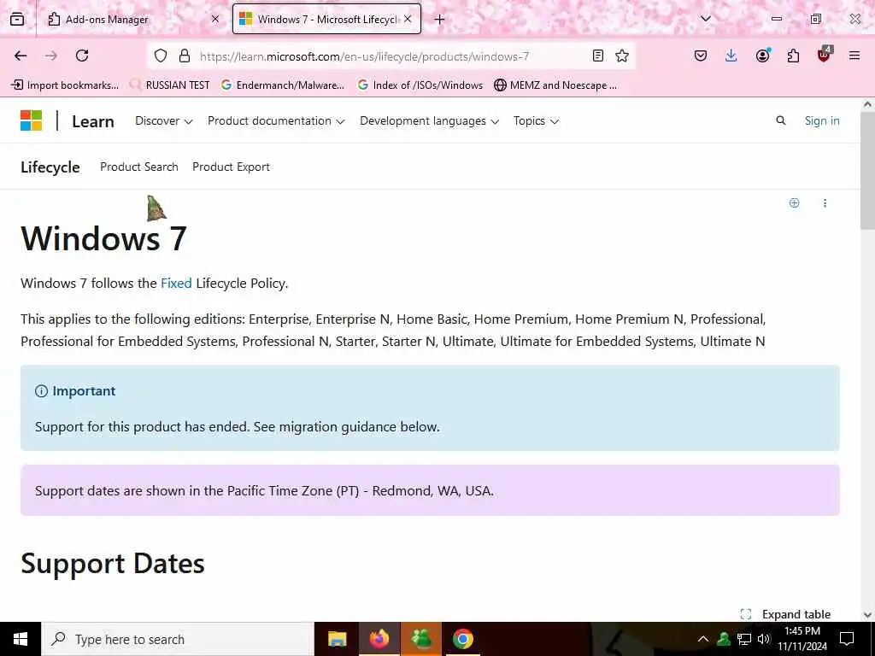Open Product Search menu item

(139, 167)
